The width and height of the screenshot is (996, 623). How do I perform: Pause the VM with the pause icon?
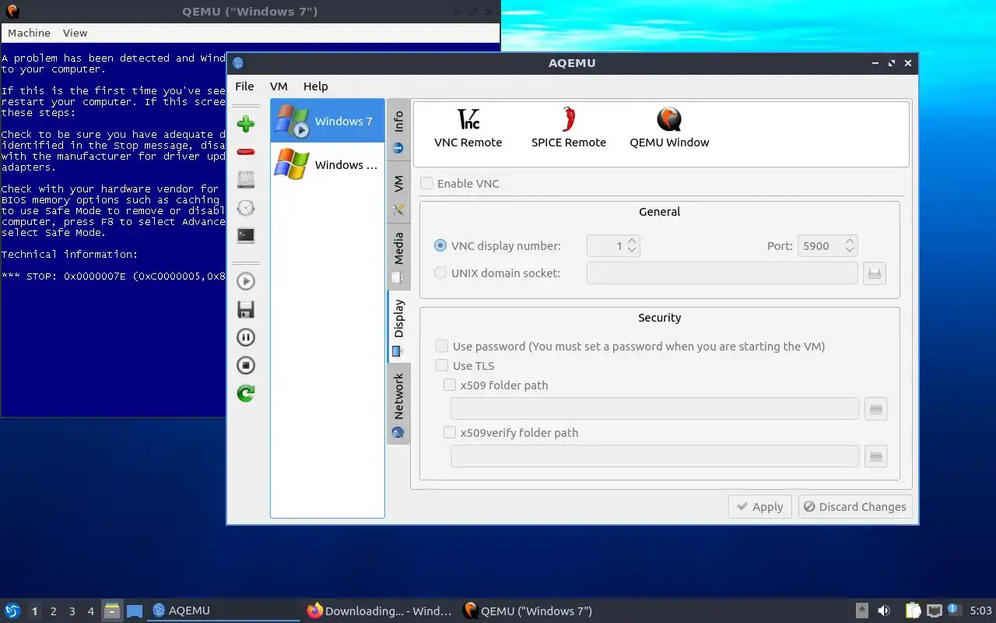(x=246, y=337)
